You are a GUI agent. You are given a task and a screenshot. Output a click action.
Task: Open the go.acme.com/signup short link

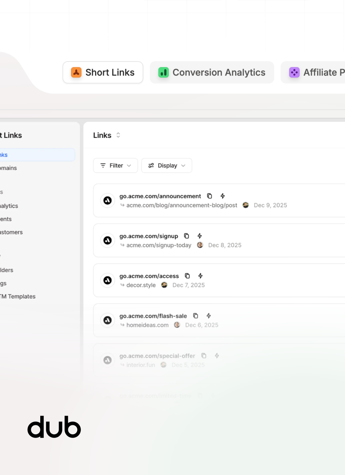click(x=149, y=236)
